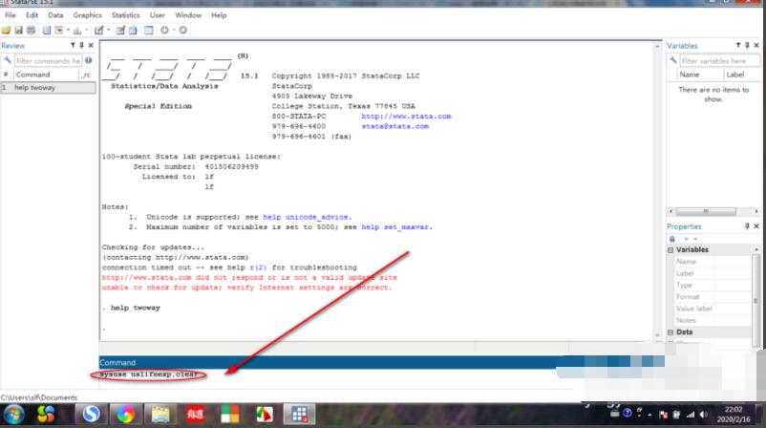Screen dimensions: 766x428
Task: Click the stata@stata.com email link
Action: (394, 126)
